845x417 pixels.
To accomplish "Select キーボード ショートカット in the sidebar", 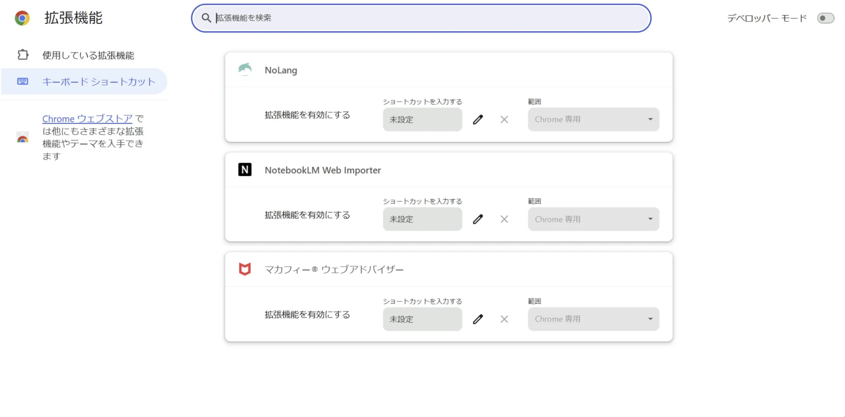I will click(x=84, y=81).
